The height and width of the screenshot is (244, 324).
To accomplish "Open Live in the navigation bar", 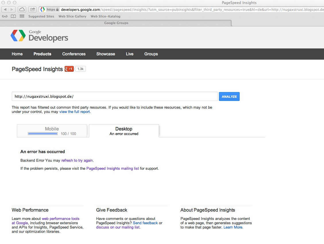I will [x=129, y=54].
